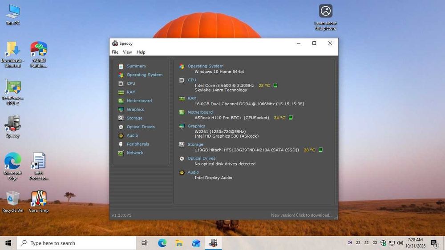The width and height of the screenshot is (445, 250).
Task: Open the Help menu
Action: (141, 52)
